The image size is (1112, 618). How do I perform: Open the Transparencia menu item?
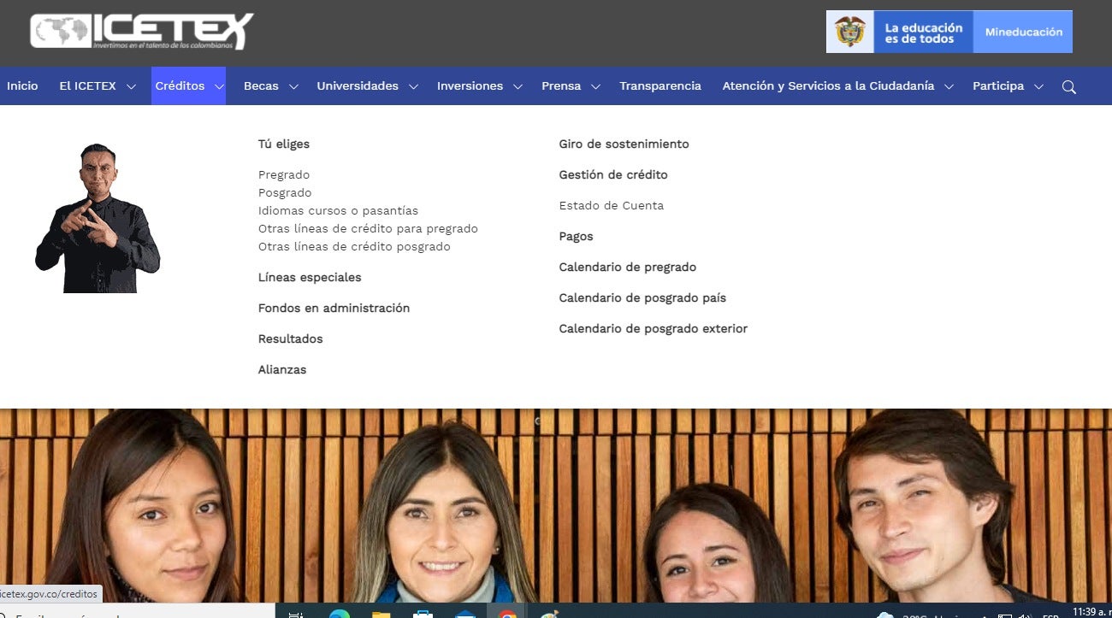point(660,85)
